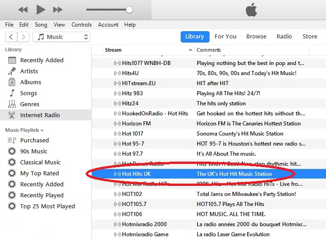Click the Apple logo in the display
Screen dimensions: 326x239
pyautogui.click(x=251, y=10)
